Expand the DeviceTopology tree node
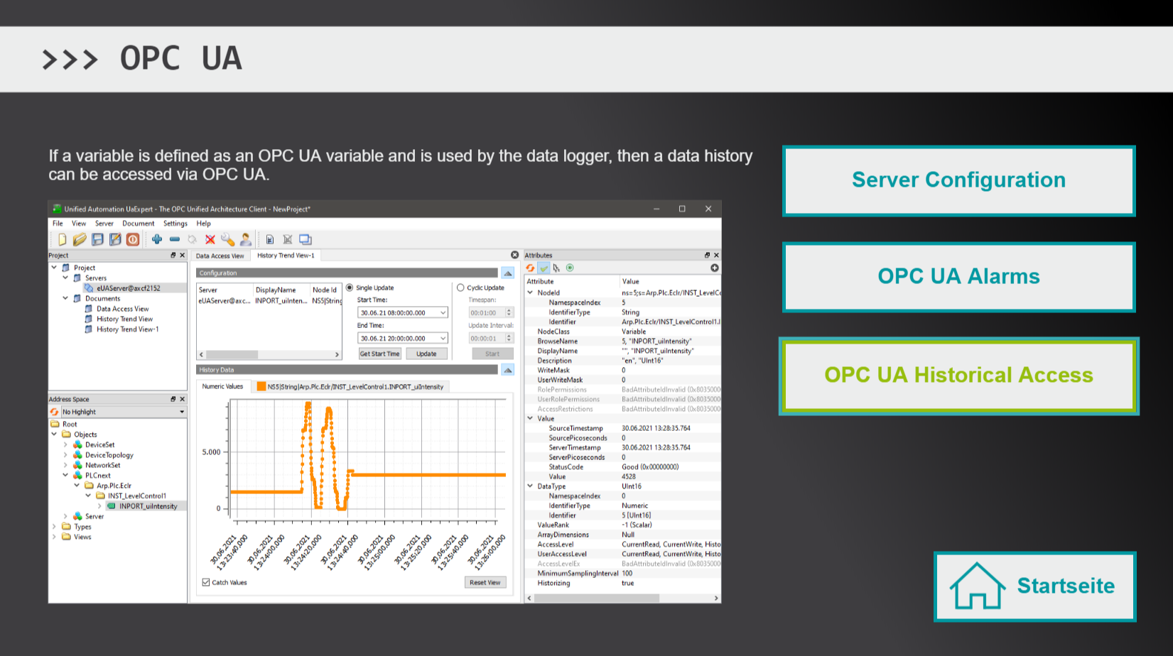 pyautogui.click(x=65, y=455)
